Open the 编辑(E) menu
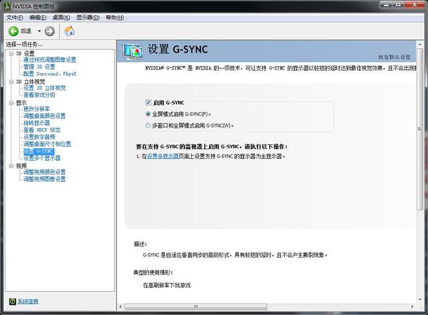428x315 pixels. tap(37, 17)
